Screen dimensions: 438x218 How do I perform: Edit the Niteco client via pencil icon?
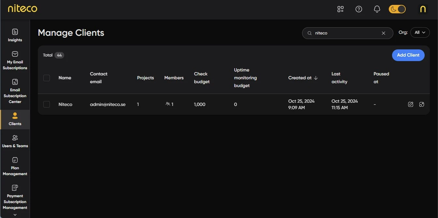[x=411, y=104]
